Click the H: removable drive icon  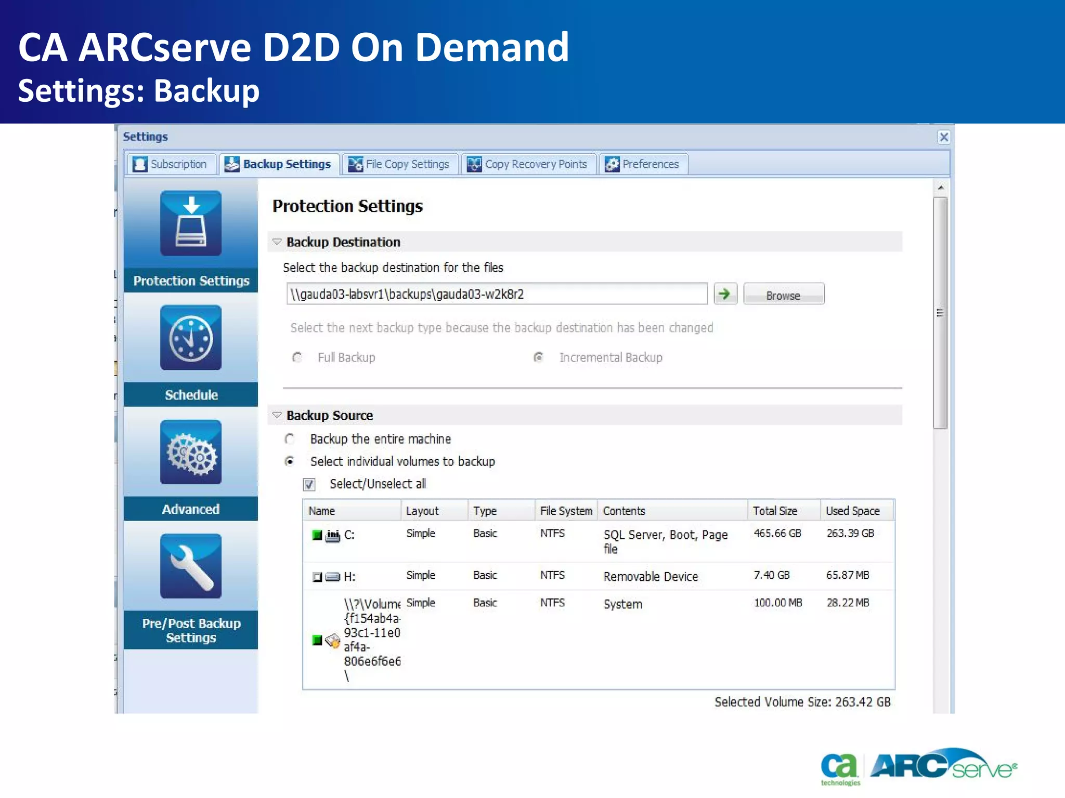click(333, 577)
